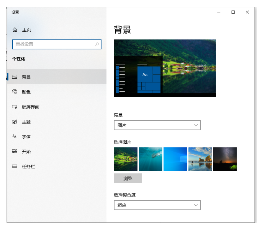Viewport: 262px width, 229px height.
Task: Select the underwater diver wallpaper thumbnail
Action: click(150, 159)
